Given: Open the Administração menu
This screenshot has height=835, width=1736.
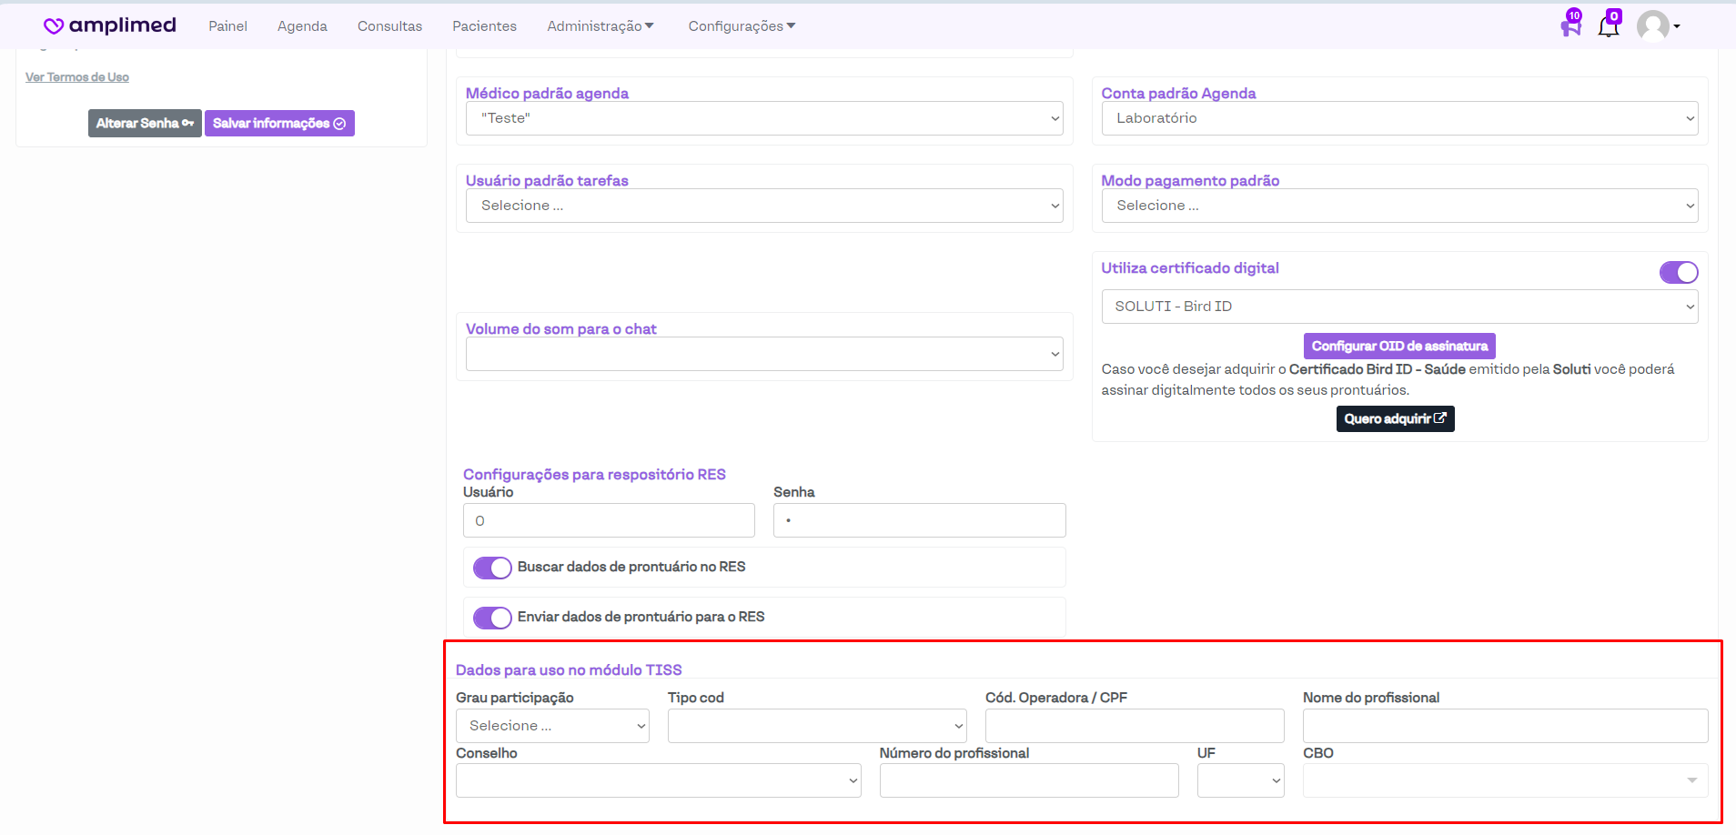Looking at the screenshot, I should coord(600,26).
